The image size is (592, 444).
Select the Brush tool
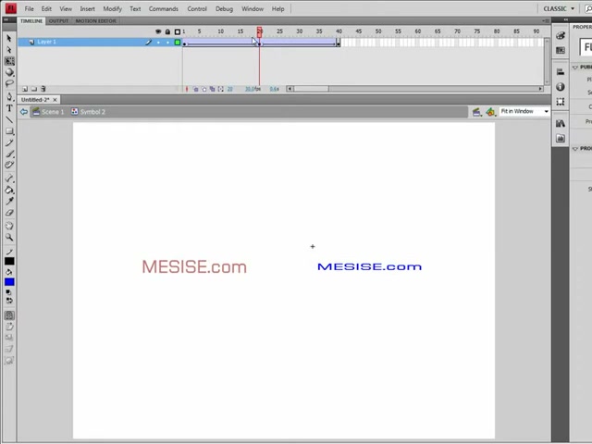click(9, 154)
